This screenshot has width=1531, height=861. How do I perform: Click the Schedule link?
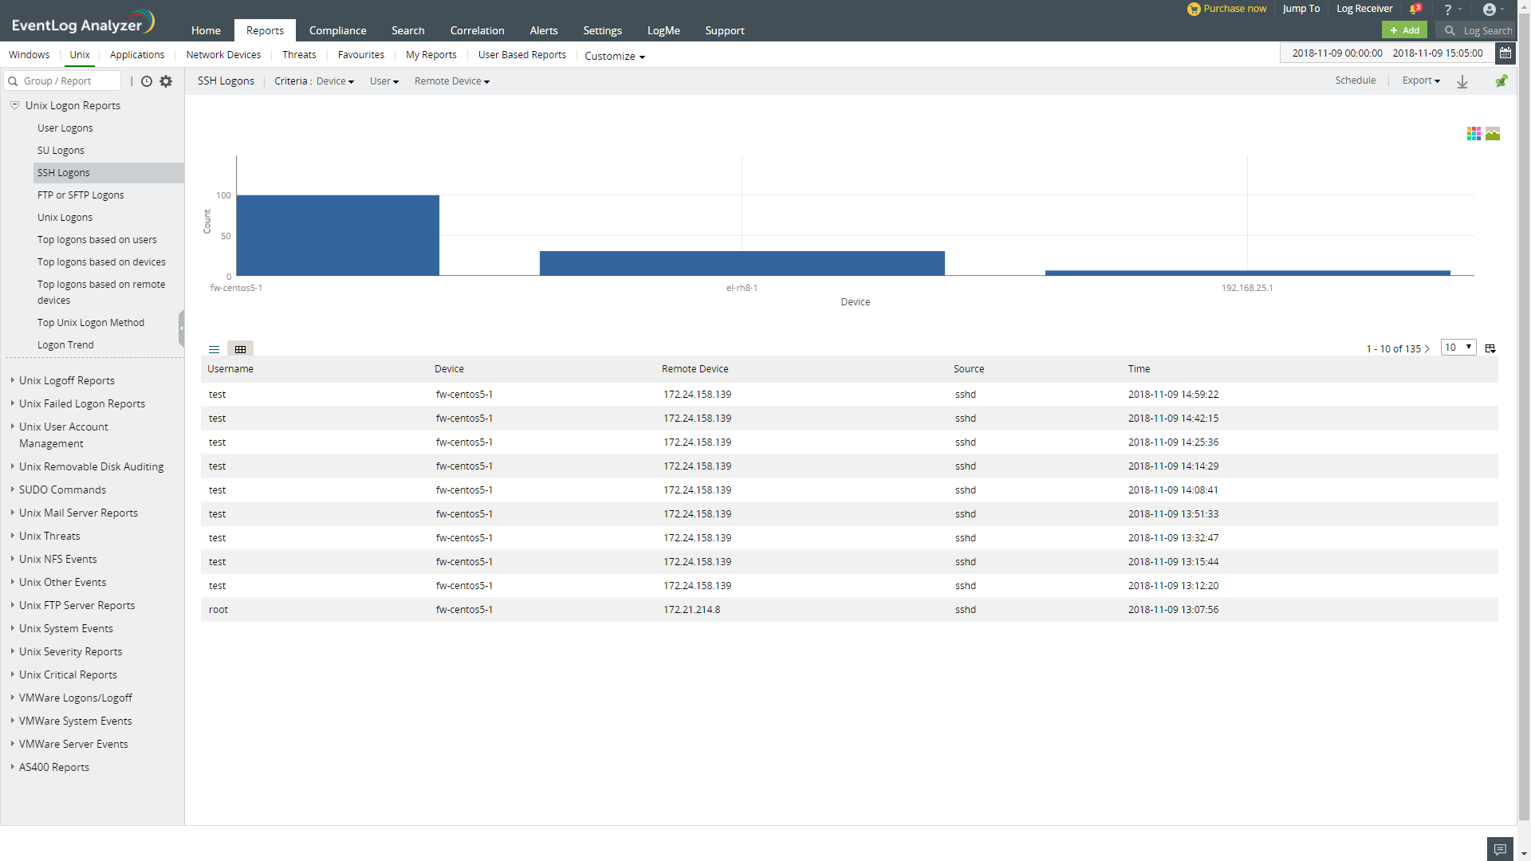coord(1355,81)
